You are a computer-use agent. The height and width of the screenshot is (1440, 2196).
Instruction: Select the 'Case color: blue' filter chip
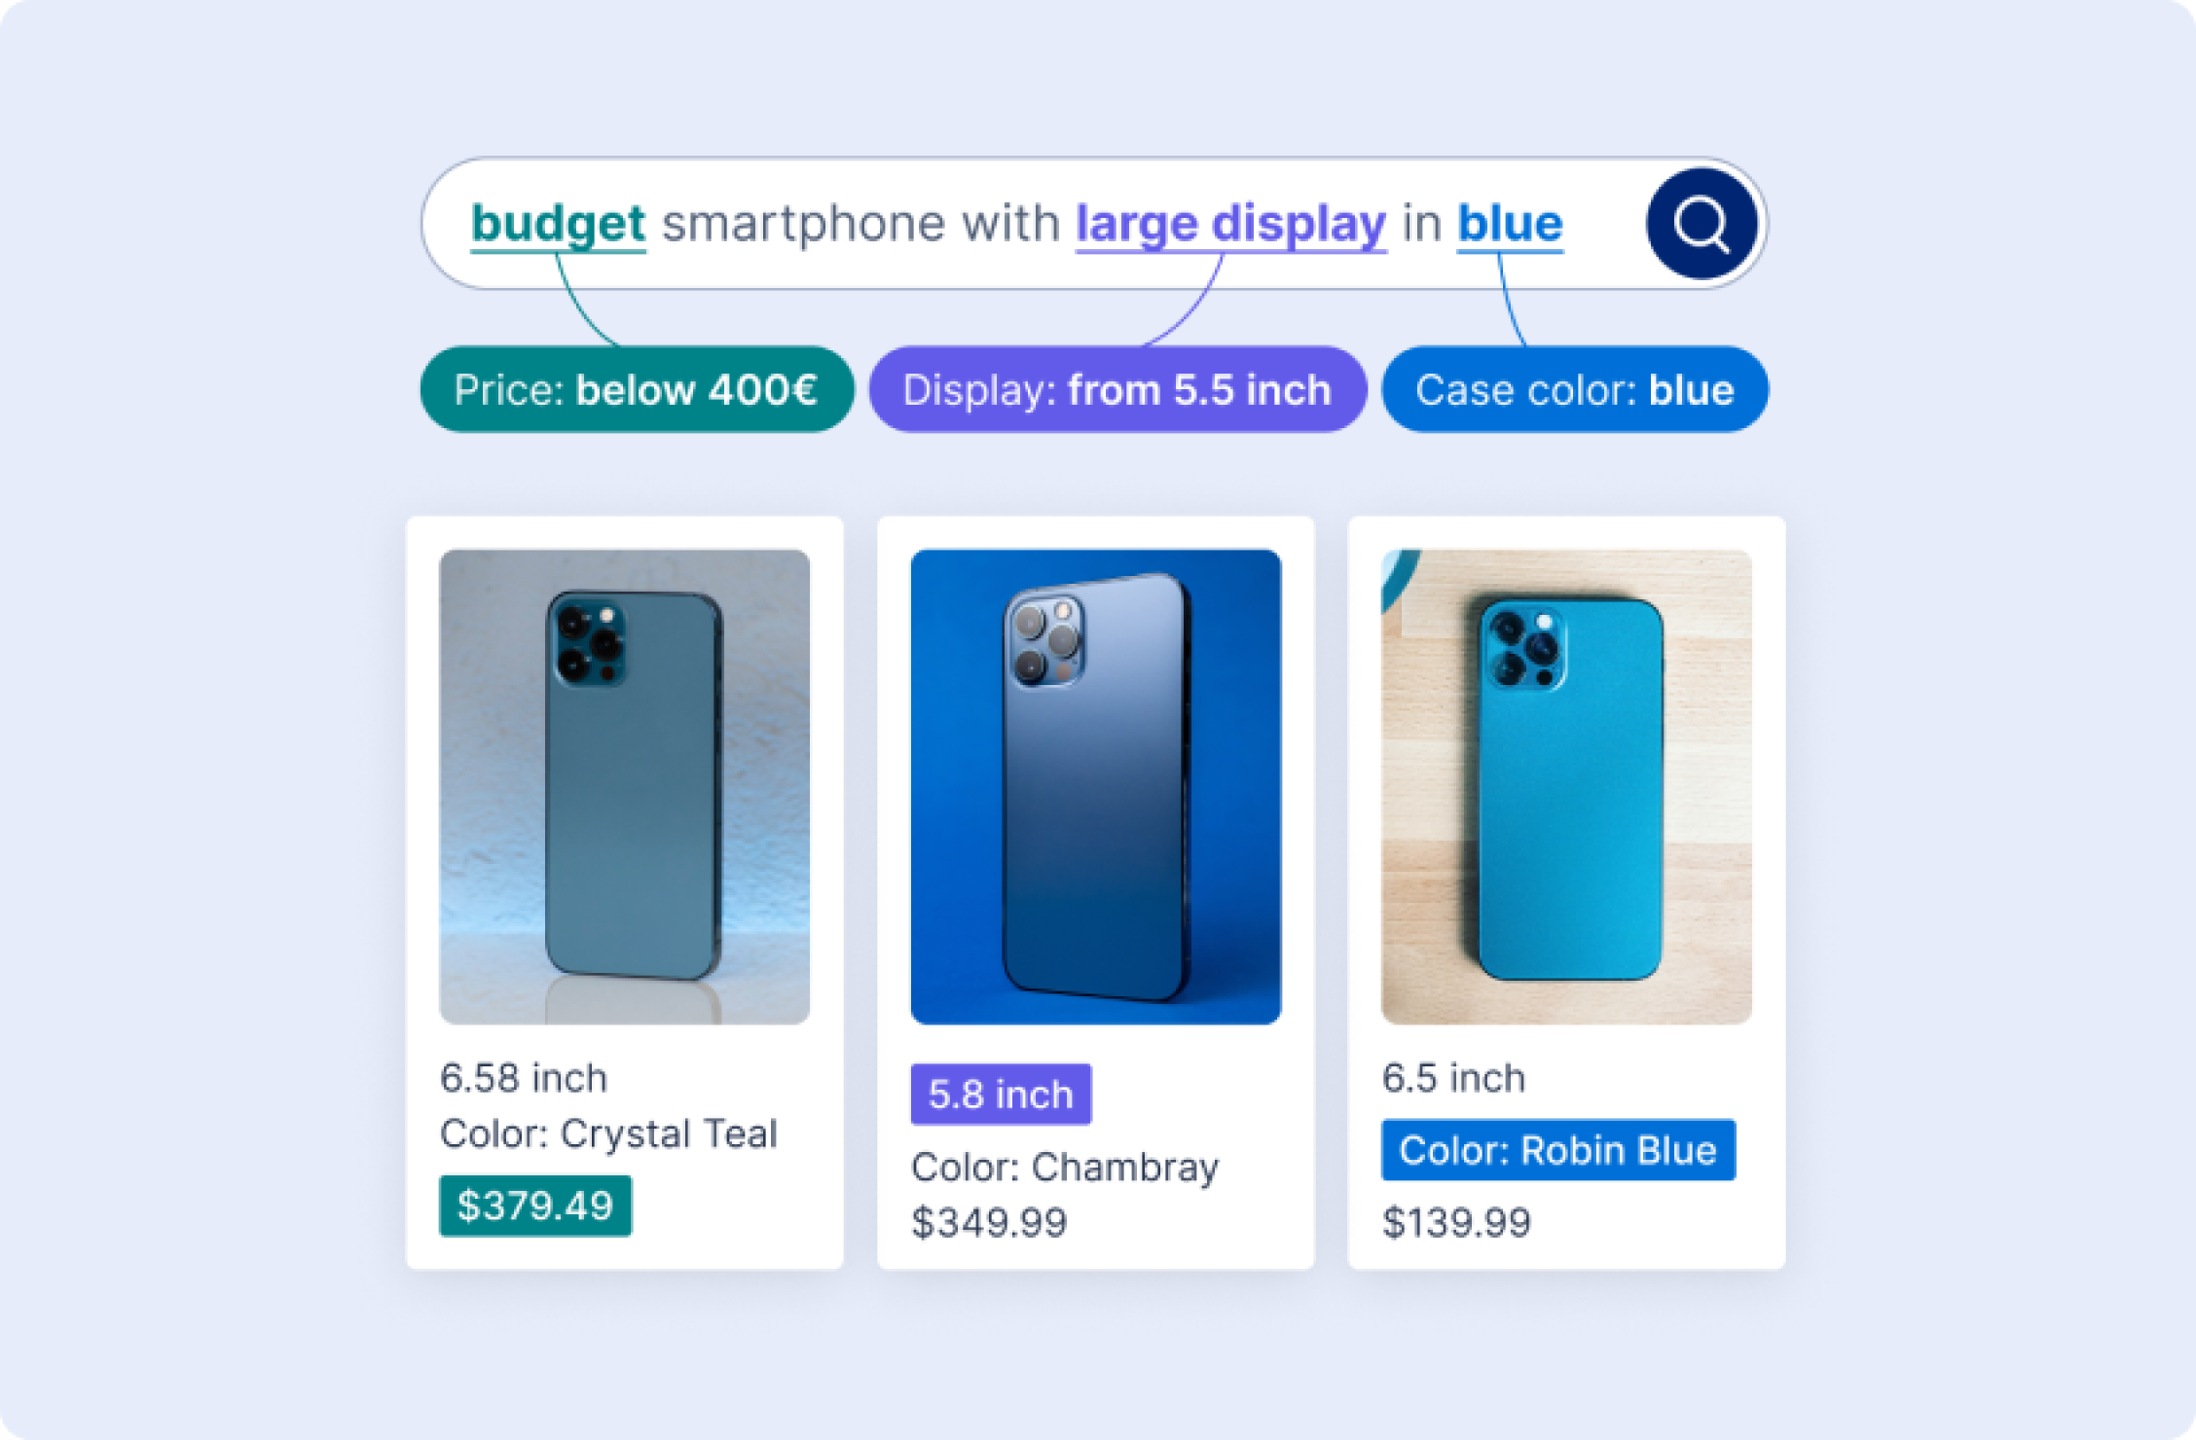[1575, 389]
